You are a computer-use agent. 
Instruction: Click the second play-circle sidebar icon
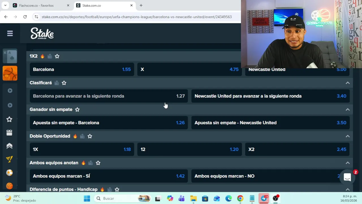pyautogui.click(x=10, y=105)
